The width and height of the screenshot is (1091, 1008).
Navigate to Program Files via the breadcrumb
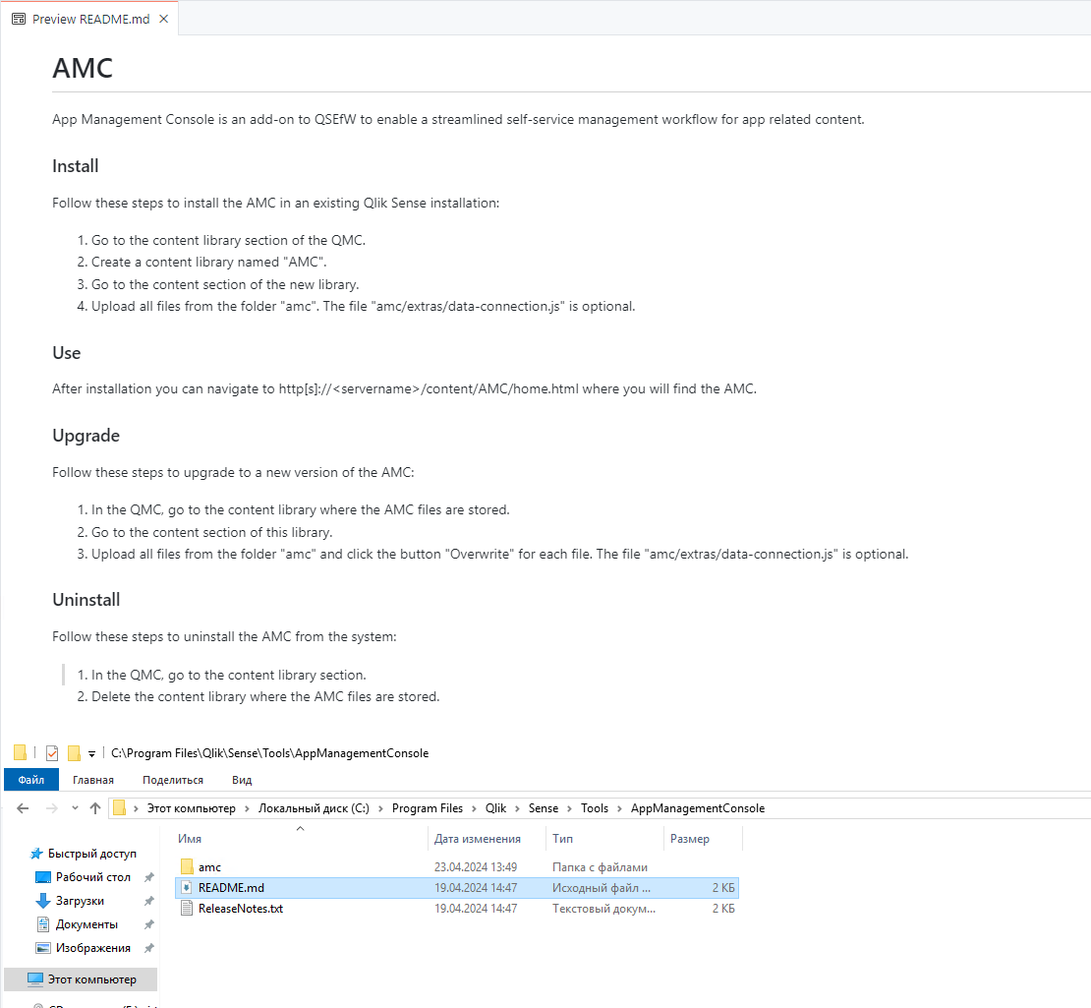point(427,807)
